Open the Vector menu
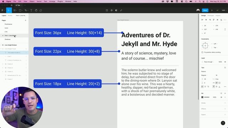The height and width of the screenshot is (128, 228). pos(39,1)
